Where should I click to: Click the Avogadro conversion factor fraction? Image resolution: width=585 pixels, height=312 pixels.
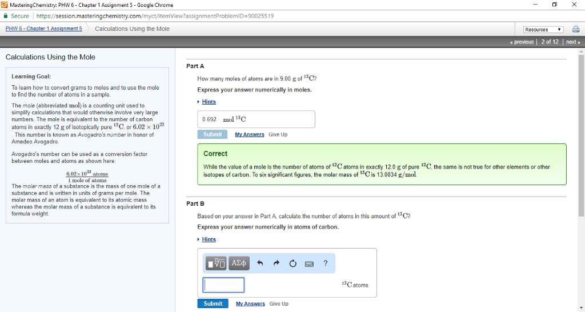tap(87, 177)
